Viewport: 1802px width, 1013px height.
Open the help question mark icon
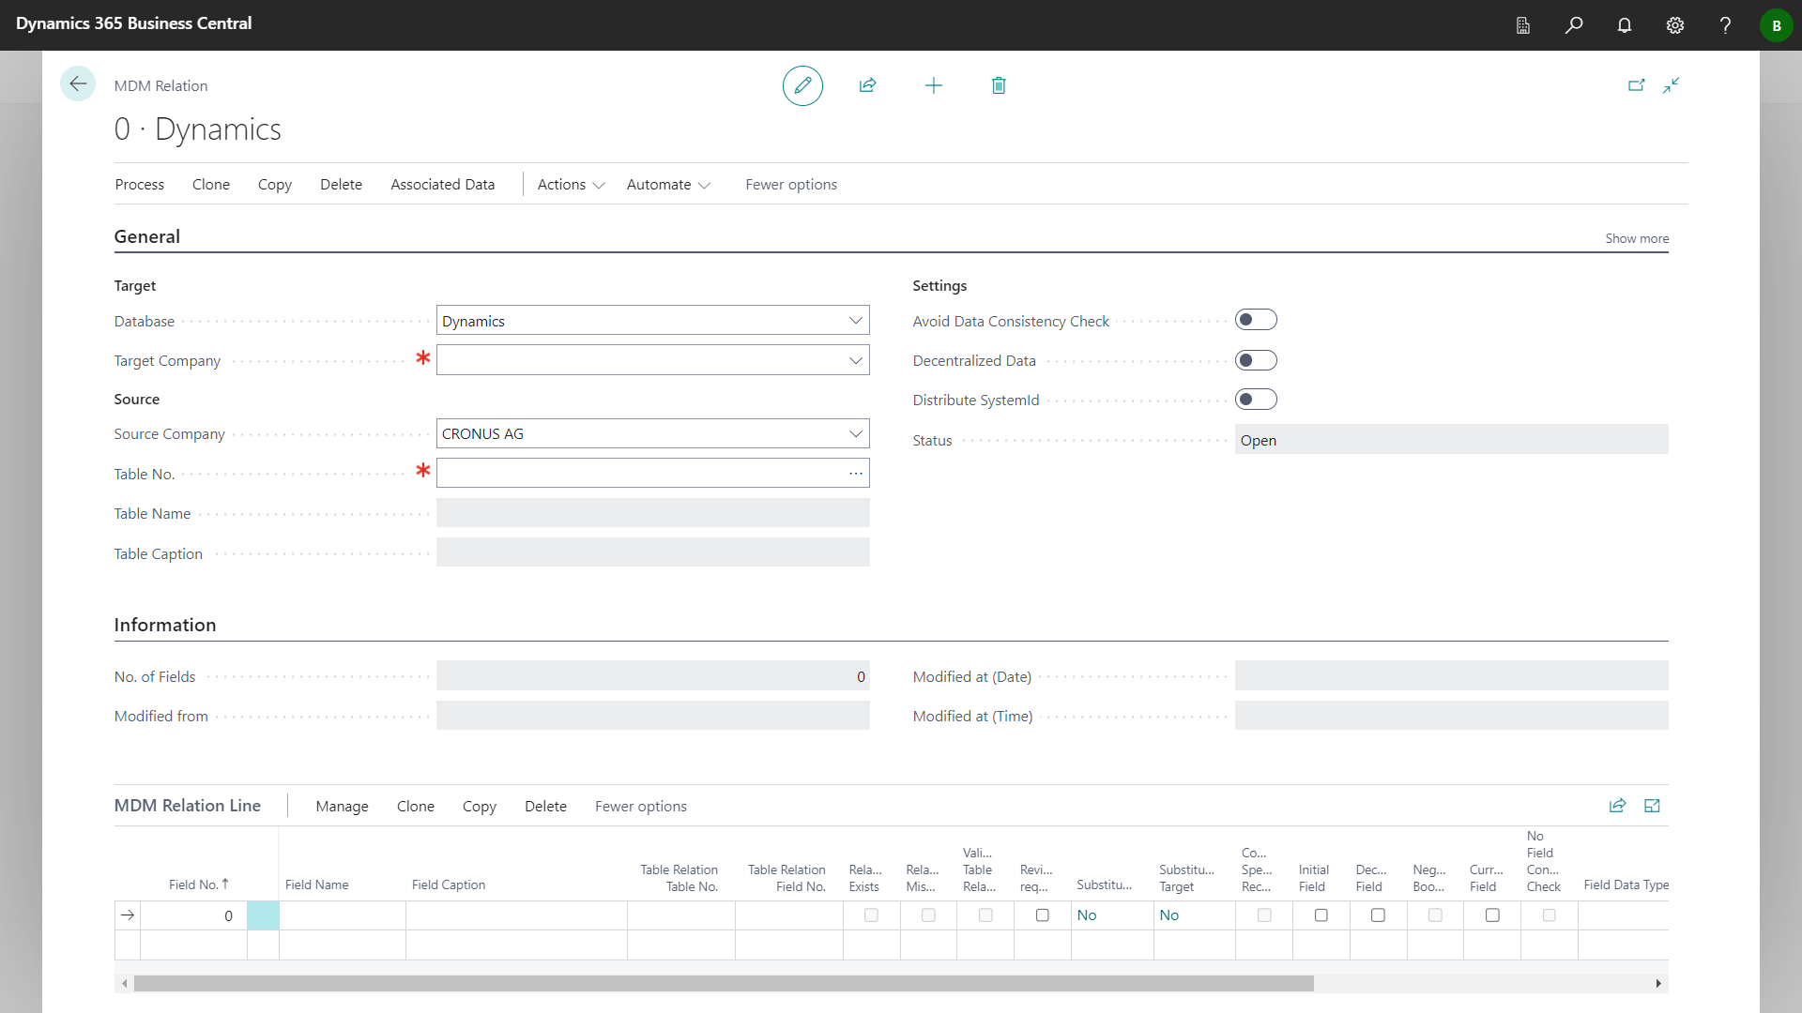click(x=1725, y=25)
